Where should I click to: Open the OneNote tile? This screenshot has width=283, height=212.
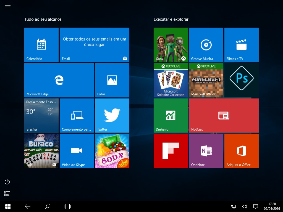(206, 151)
